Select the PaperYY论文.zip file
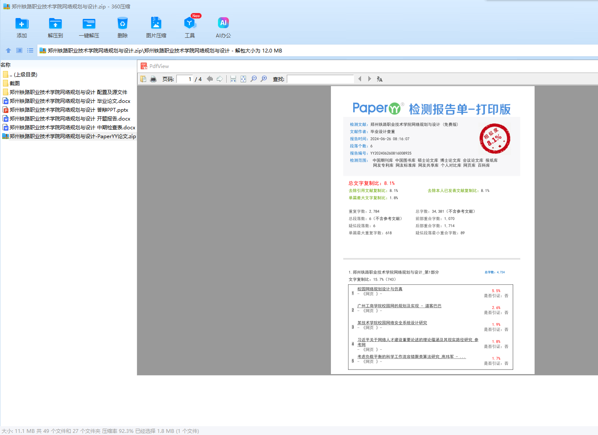Screen dimensions: 598x435 click(69, 136)
